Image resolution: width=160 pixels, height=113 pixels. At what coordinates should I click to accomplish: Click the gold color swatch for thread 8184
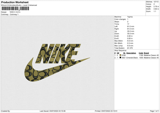click(x=120, y=55)
